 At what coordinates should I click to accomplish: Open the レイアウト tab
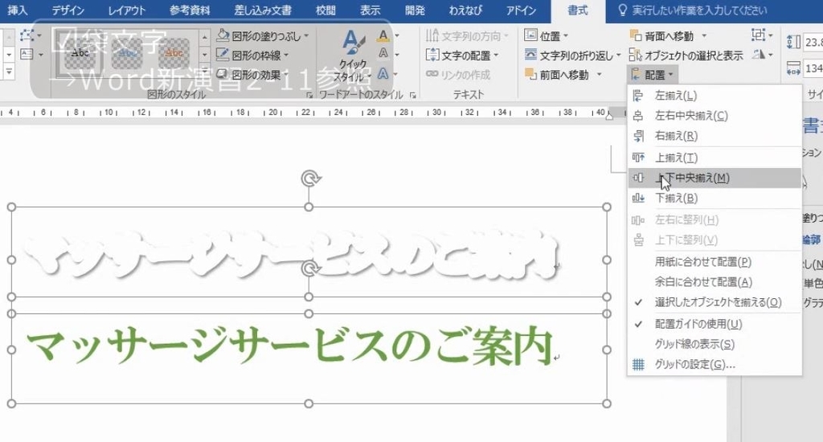click(126, 10)
